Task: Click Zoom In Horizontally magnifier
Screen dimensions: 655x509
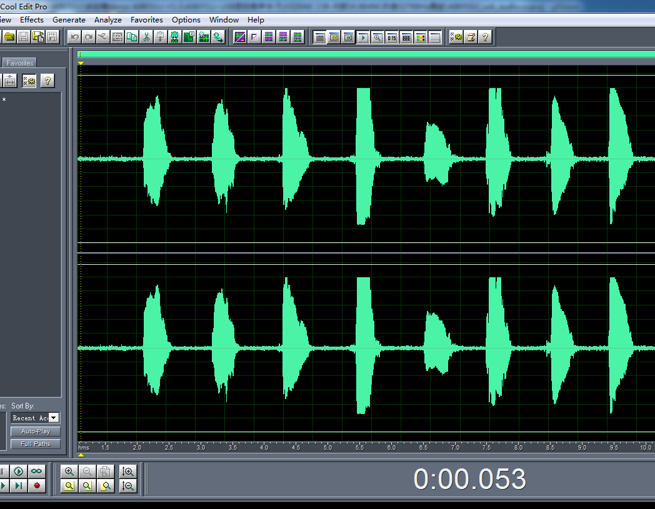Action: 69,472
